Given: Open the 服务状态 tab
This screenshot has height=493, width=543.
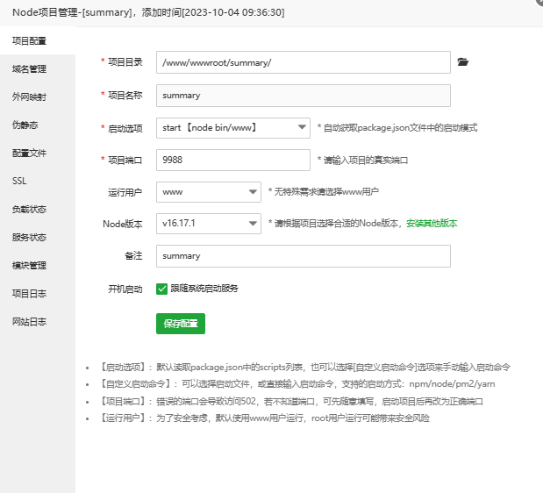Looking at the screenshot, I should point(38,237).
